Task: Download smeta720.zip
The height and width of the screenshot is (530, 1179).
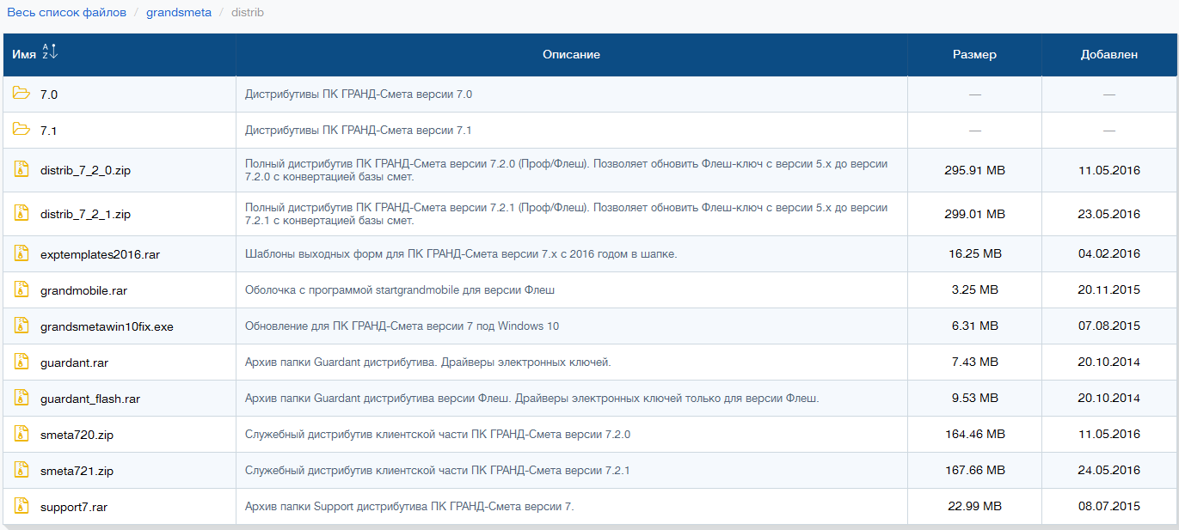Action: [77, 435]
